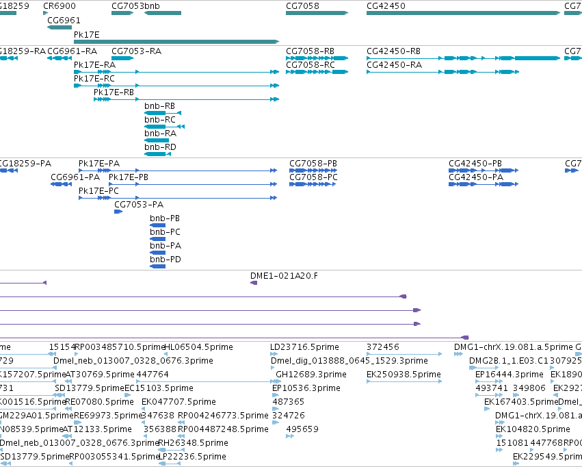582x467 pixels.
Task: Click the 495659 EST label
Action: tap(302, 429)
